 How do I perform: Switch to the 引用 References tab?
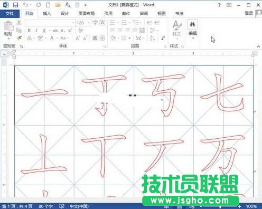pos(108,14)
